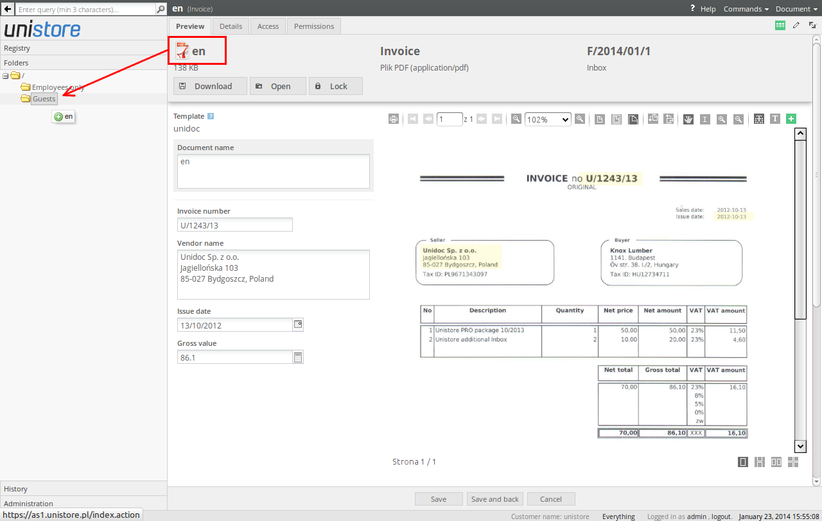Image resolution: width=822 pixels, height=521 pixels.
Task: Click the print icon in the PDF toolbar
Action: (x=394, y=119)
